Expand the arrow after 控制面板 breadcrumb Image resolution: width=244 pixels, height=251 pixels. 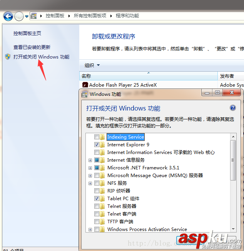pyautogui.click(x=69, y=16)
